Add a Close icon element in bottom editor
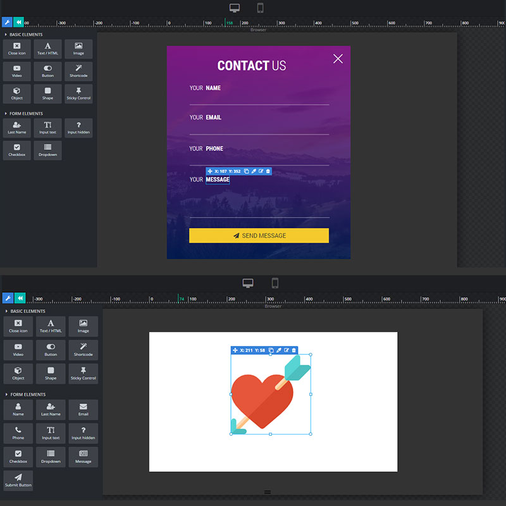This screenshot has width=506, height=506. coord(18,326)
